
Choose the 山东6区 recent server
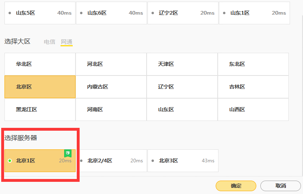[x=111, y=13]
